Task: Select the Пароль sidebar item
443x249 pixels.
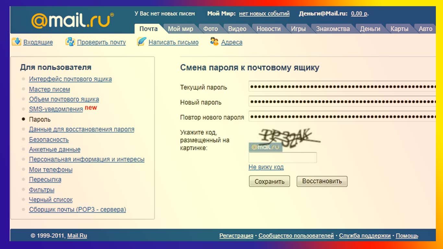Action: pyautogui.click(x=40, y=119)
